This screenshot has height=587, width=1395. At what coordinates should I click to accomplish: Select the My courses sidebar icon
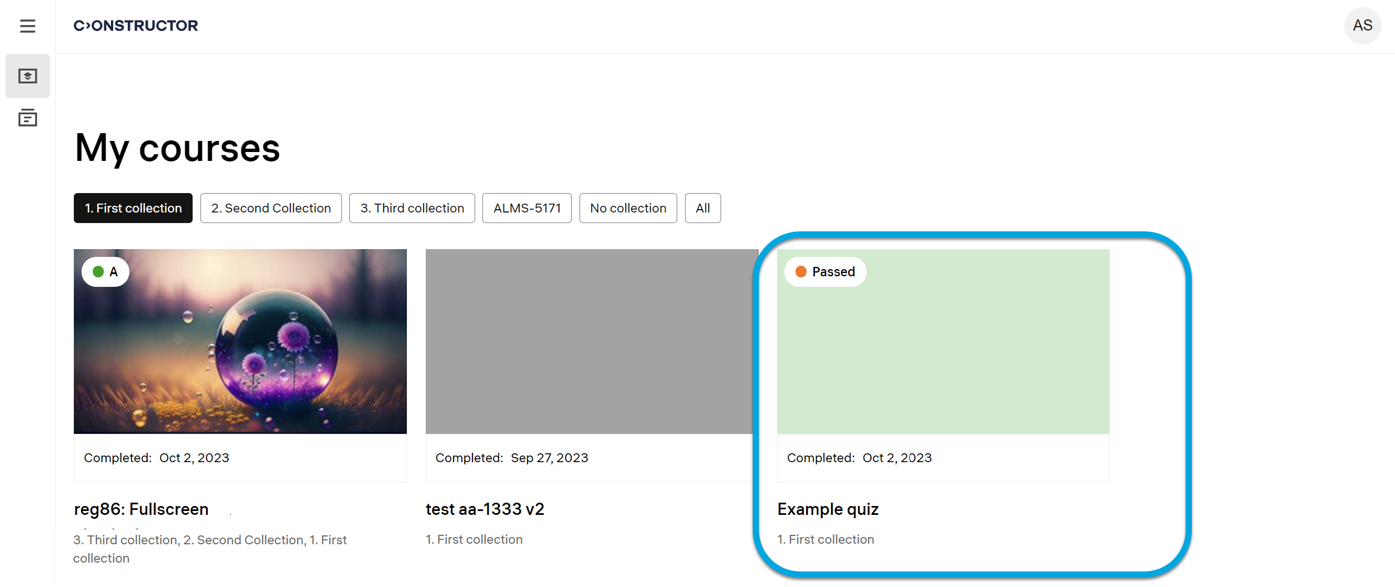pos(27,76)
